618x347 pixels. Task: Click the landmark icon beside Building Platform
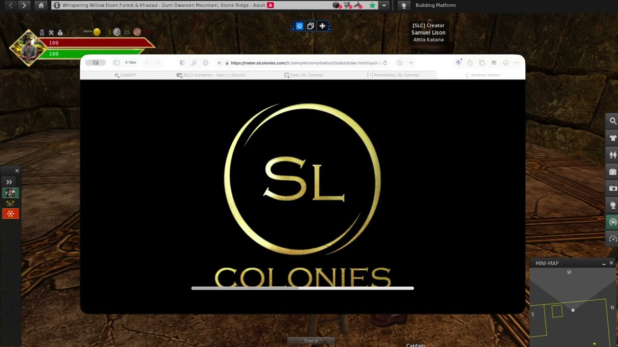pyautogui.click(x=404, y=5)
